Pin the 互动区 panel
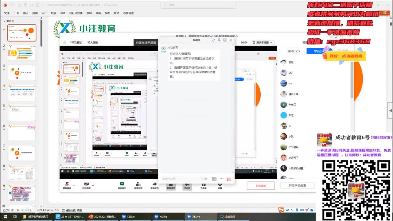The height and width of the screenshot is (221, 393). 219,40
